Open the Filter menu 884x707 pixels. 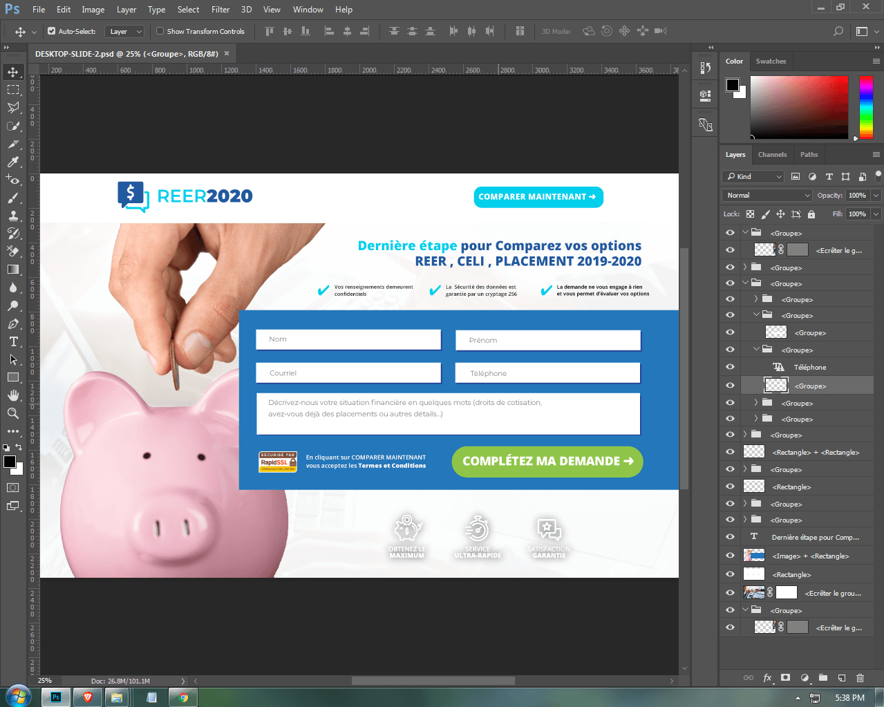(220, 10)
